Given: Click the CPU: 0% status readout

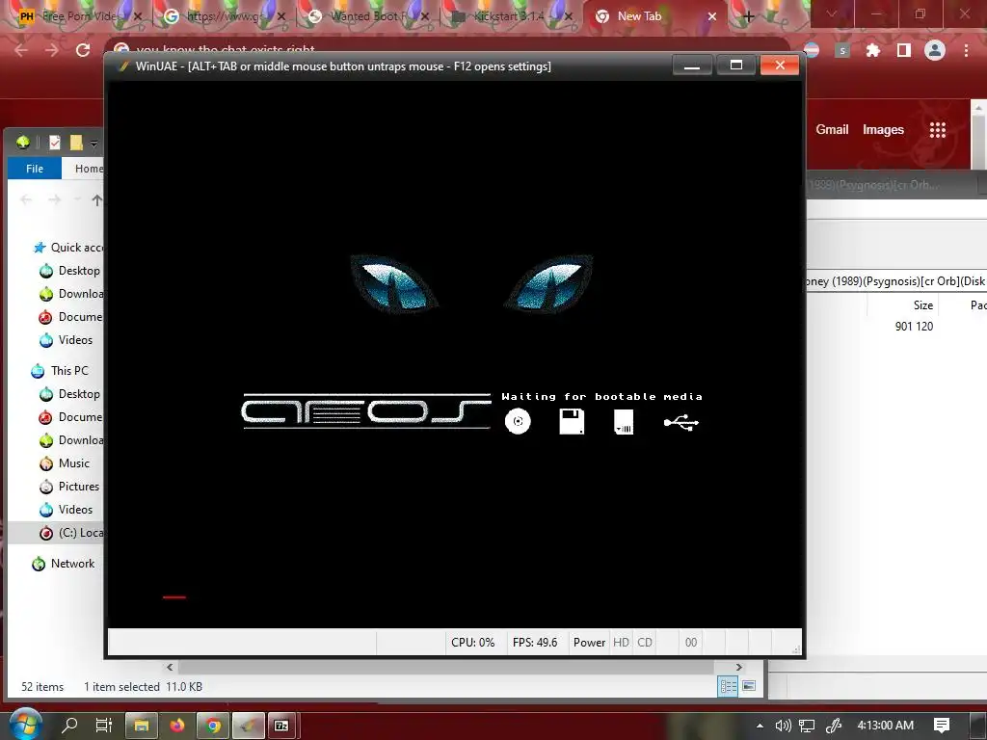Looking at the screenshot, I should tap(472, 643).
